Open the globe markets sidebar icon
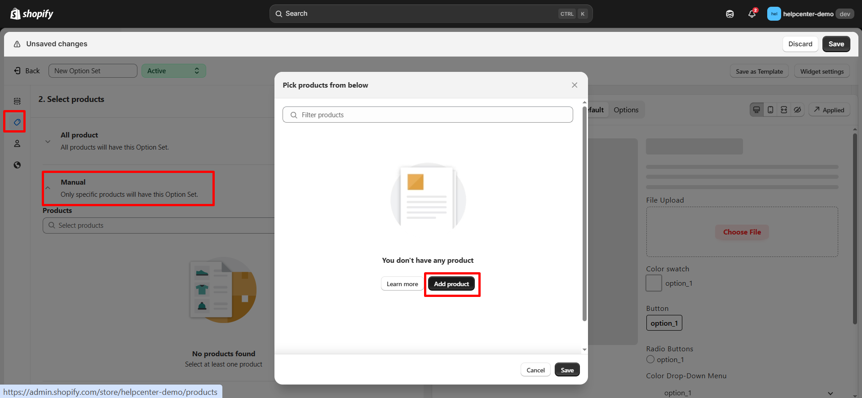 (17, 165)
